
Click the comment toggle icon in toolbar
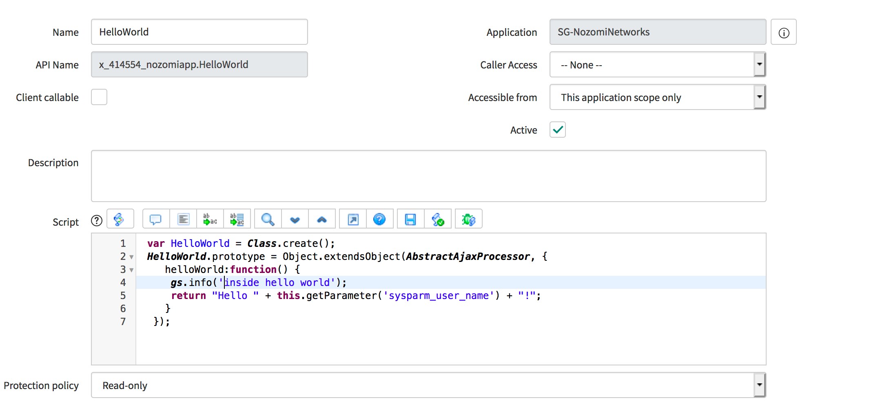(156, 220)
